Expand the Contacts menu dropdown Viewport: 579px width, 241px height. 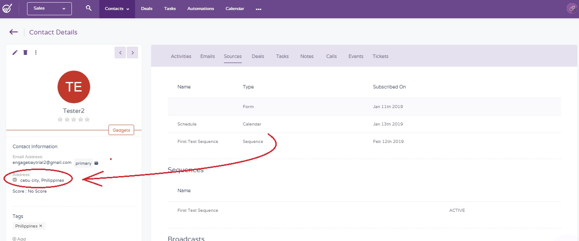coord(117,9)
